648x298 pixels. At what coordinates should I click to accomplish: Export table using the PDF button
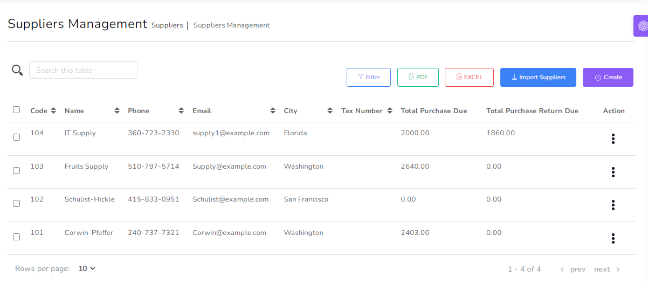[418, 77]
